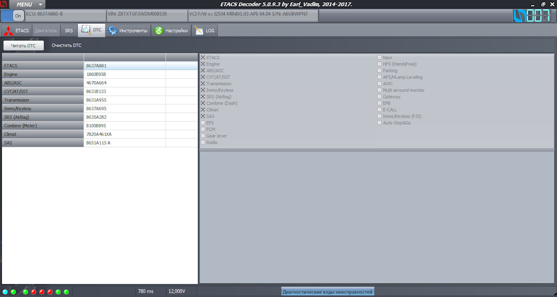
Task: Enable the AFS/HLamp Leveling checkbox
Action: [x=379, y=77]
